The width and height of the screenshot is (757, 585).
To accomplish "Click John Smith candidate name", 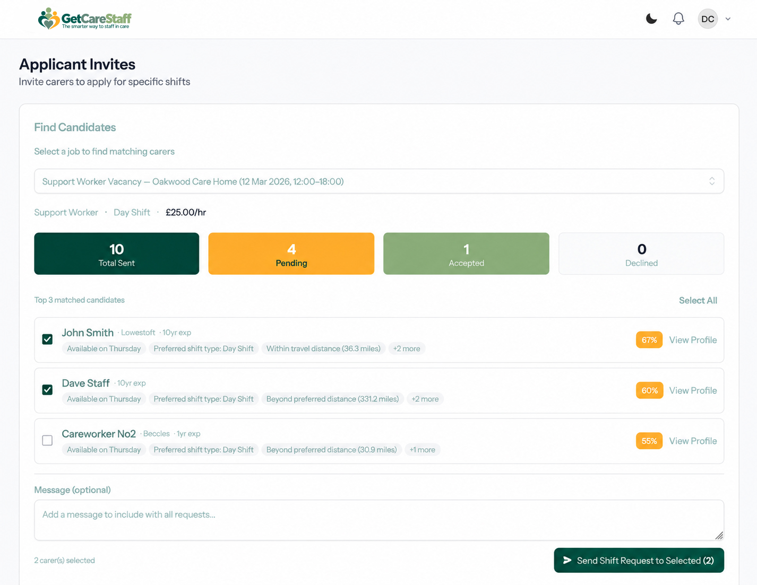I will click(x=88, y=333).
